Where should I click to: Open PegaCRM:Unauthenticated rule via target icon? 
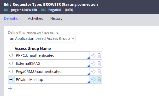(93, 72)
